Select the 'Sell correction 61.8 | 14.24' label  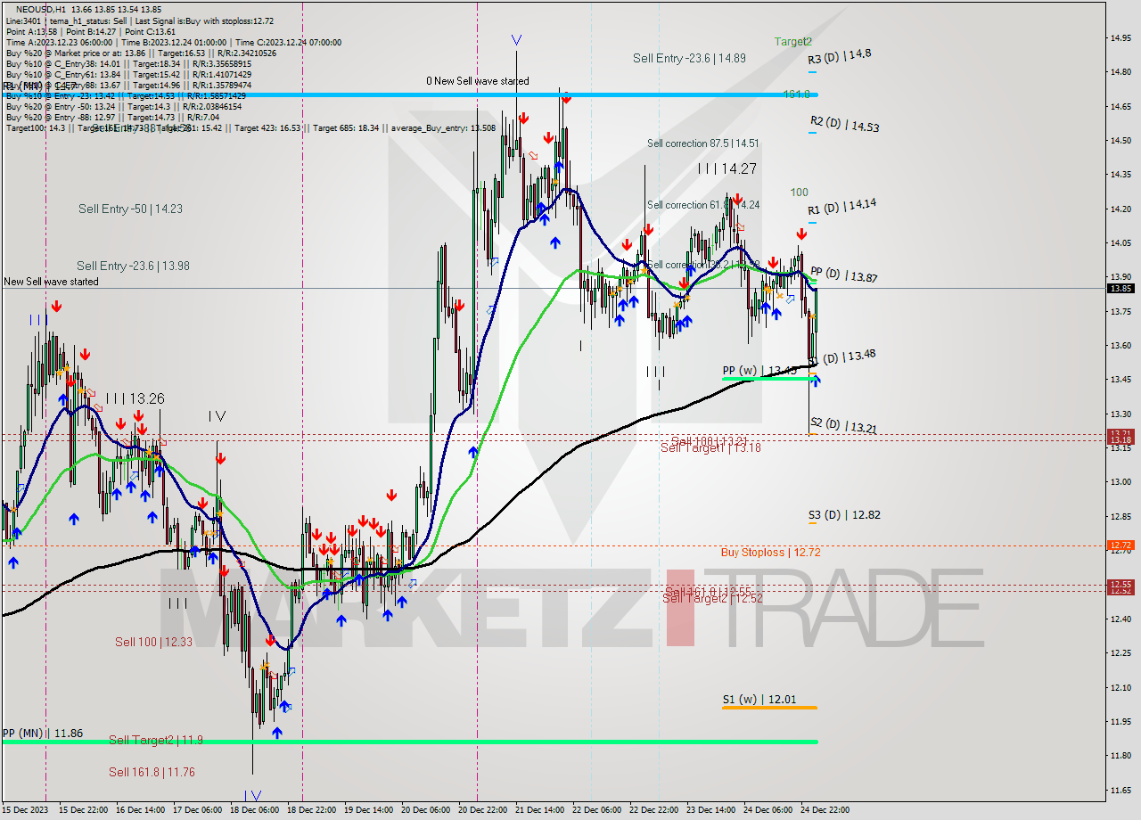[x=703, y=205]
